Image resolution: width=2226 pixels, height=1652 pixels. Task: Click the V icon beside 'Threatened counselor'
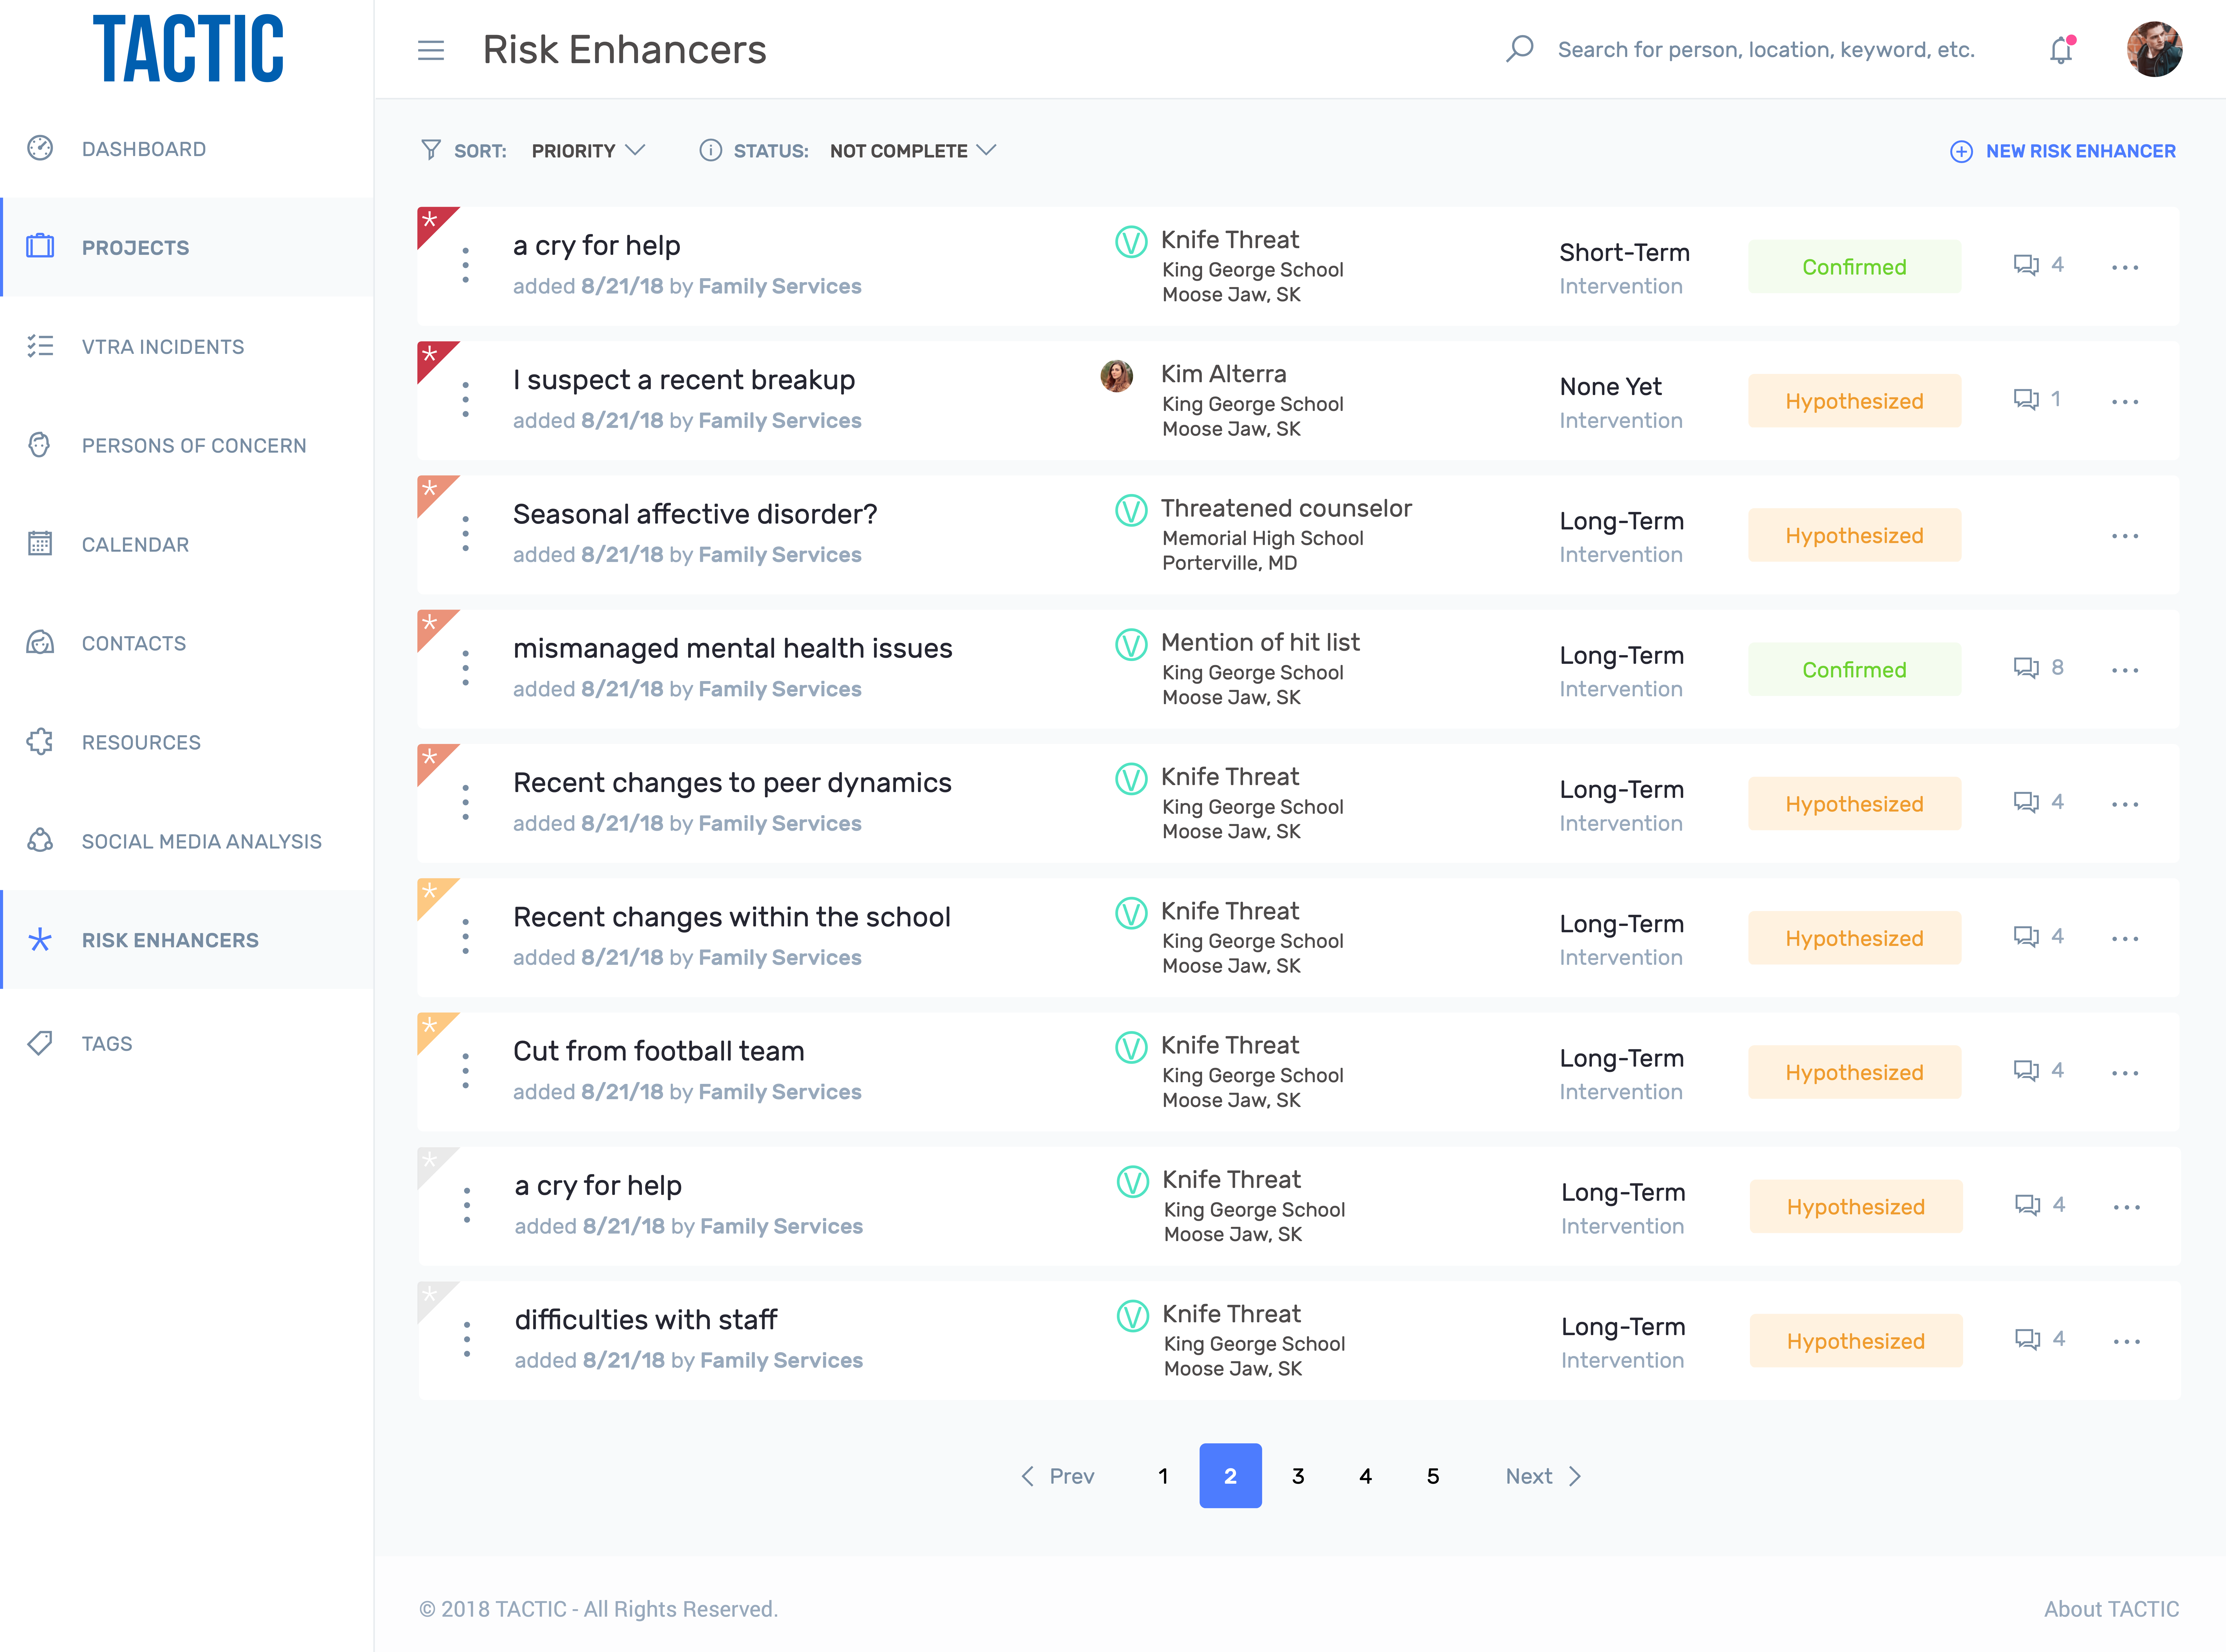coord(1131,510)
